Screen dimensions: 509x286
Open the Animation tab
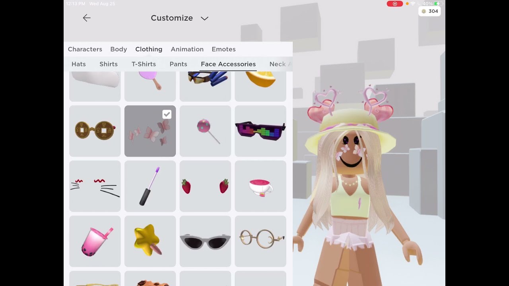(x=187, y=49)
